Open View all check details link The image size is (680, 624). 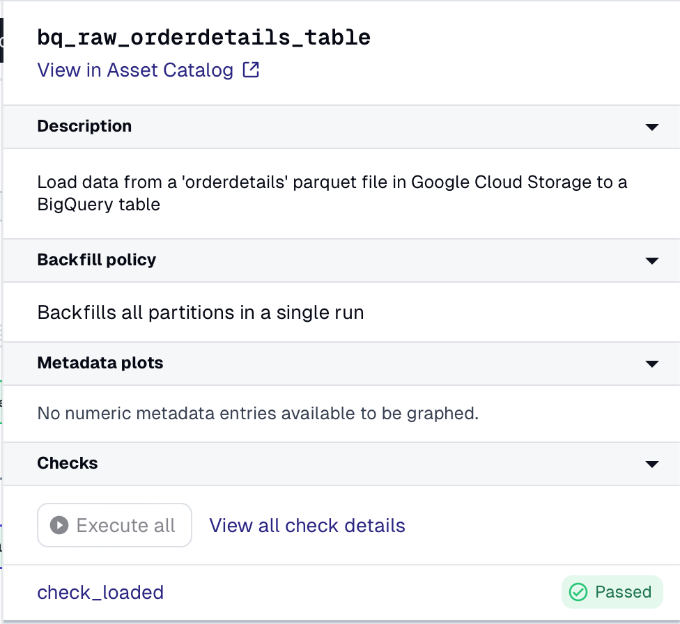(307, 526)
